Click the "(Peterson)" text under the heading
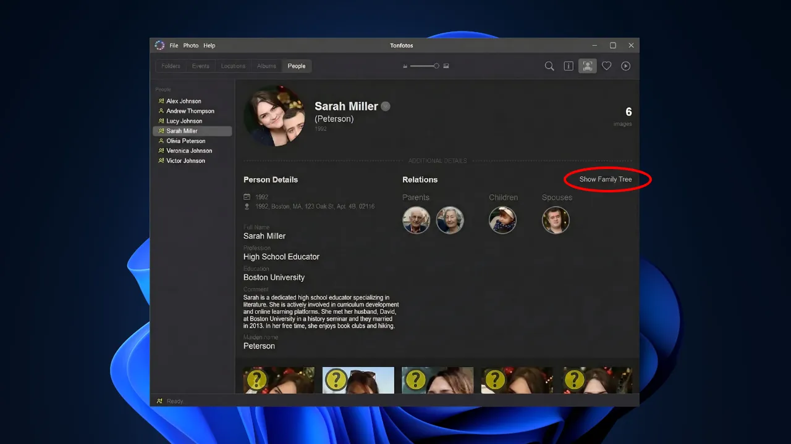This screenshot has width=791, height=444. 334,119
